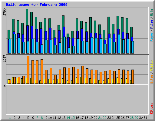Screen dimensions: 155x121
Task: Click day label '4' on the x-axis
Action: click(x=24, y=118)
